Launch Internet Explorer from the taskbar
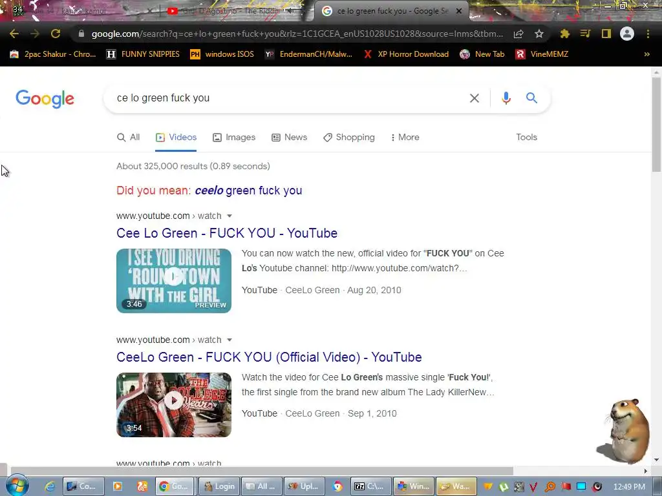This screenshot has height=496, width=662. (50, 486)
